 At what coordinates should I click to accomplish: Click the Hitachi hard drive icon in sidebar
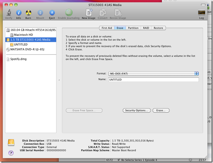(x=8, y=30)
